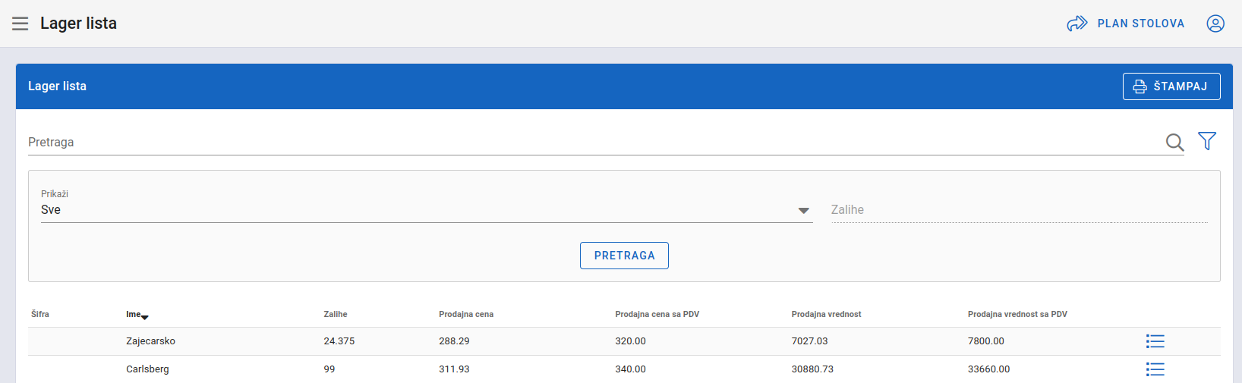
Task: Click sales value 7027.03
Action: [x=810, y=341]
